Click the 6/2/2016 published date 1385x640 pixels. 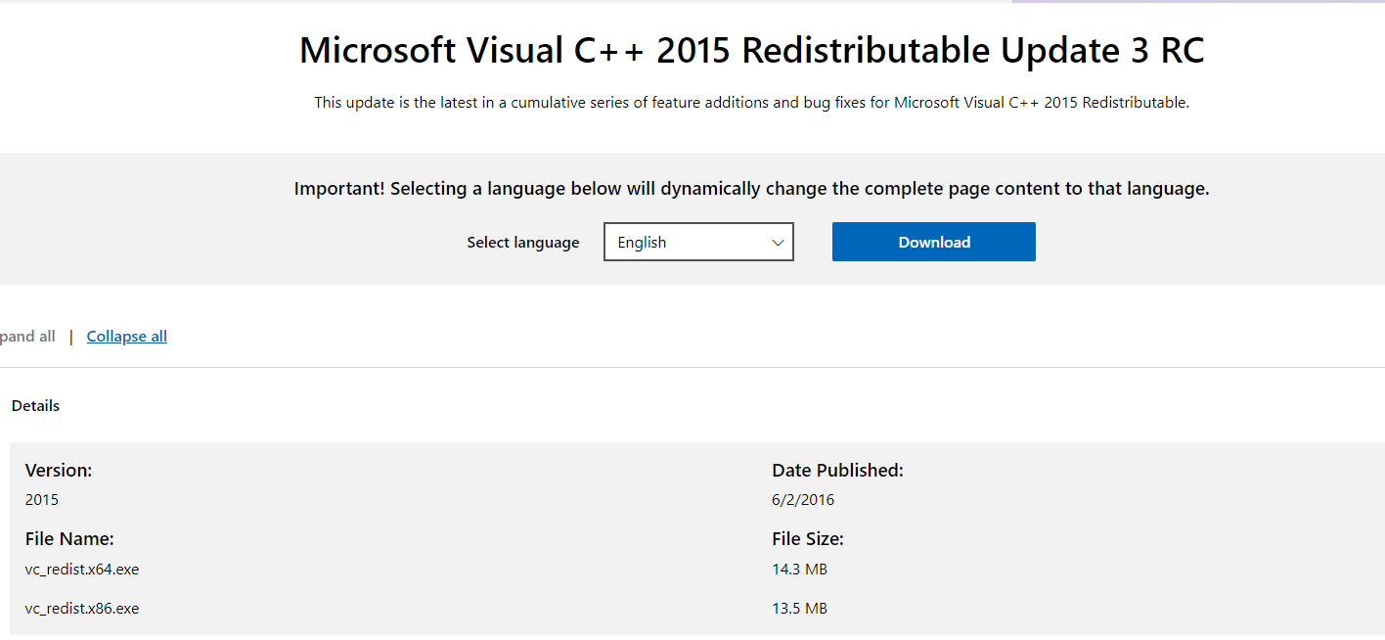[x=802, y=499]
